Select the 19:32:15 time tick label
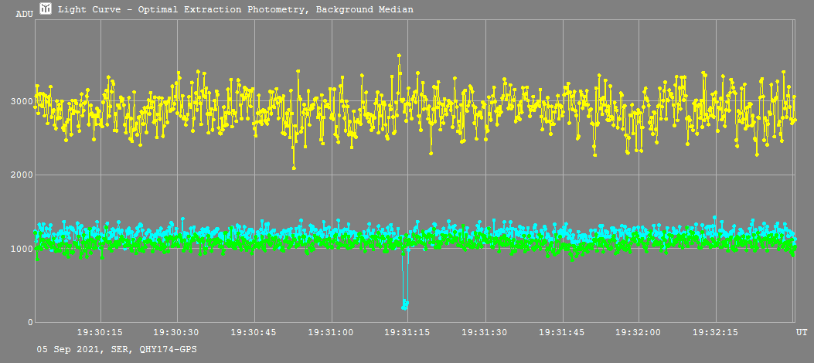Screen dimensions: 814x363 point(716,332)
